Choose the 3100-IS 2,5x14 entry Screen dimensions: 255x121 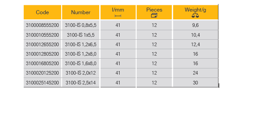point(81,83)
